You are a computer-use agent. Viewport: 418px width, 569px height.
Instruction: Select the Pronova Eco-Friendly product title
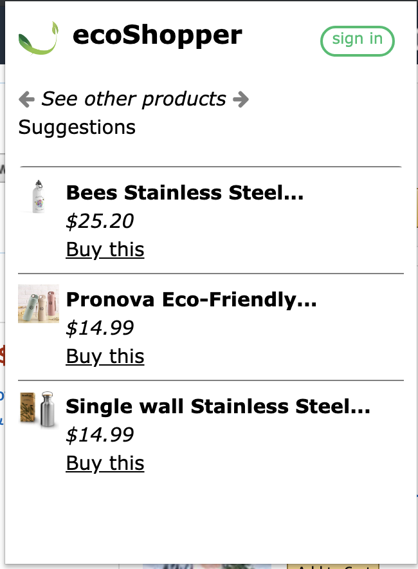click(x=191, y=300)
